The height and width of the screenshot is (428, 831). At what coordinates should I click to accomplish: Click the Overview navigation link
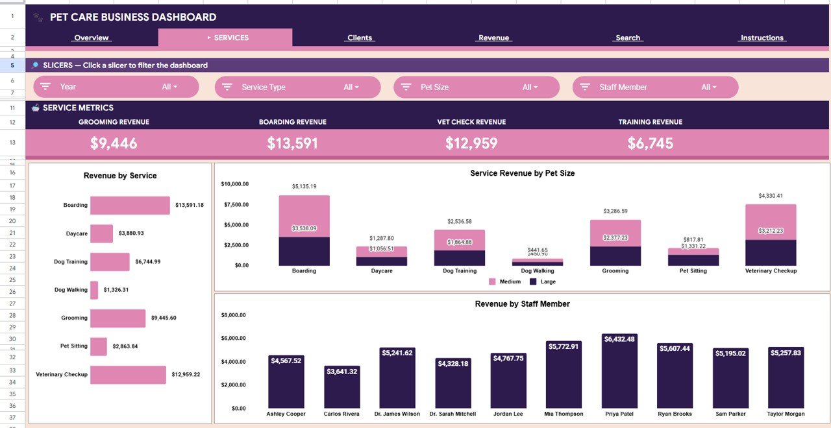point(91,38)
